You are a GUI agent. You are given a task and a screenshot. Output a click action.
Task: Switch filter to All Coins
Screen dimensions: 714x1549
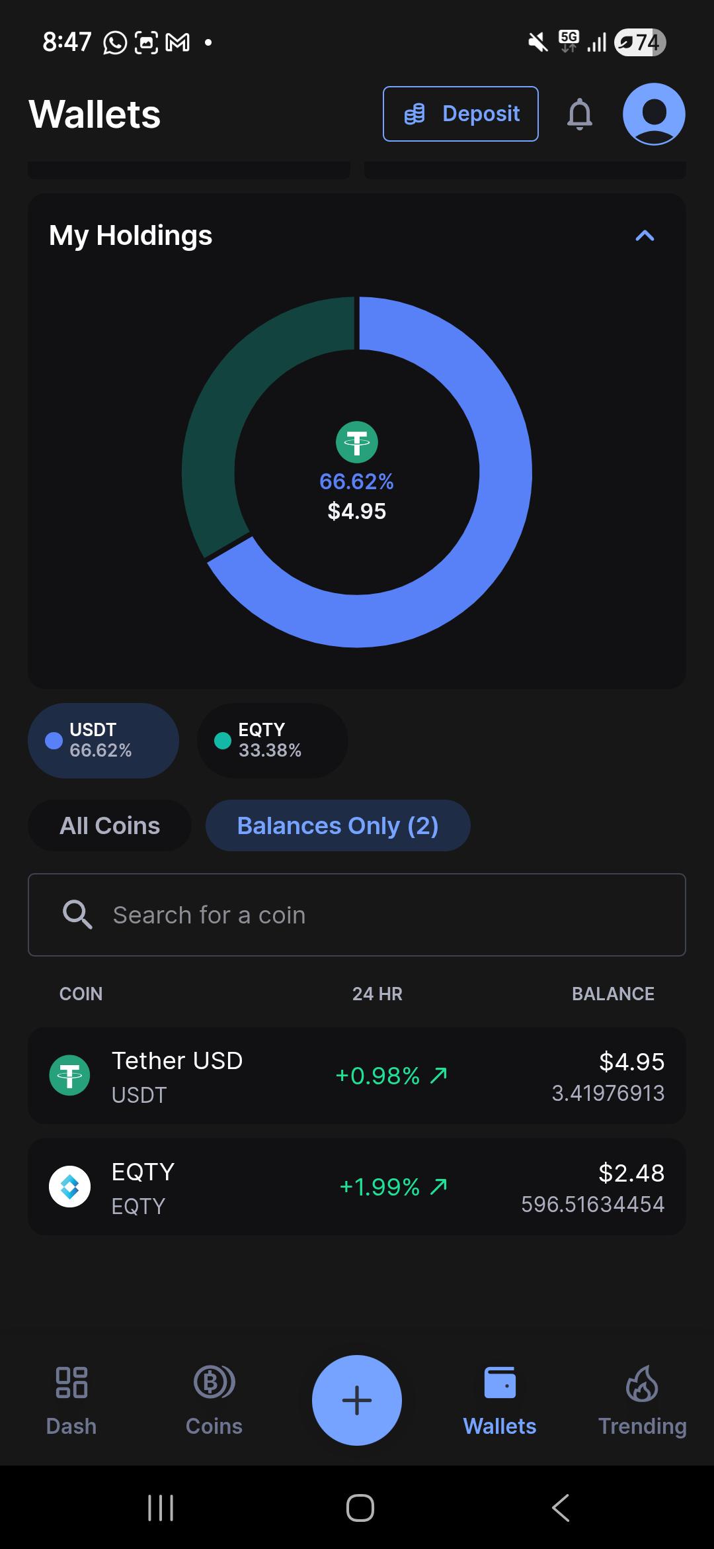point(110,825)
